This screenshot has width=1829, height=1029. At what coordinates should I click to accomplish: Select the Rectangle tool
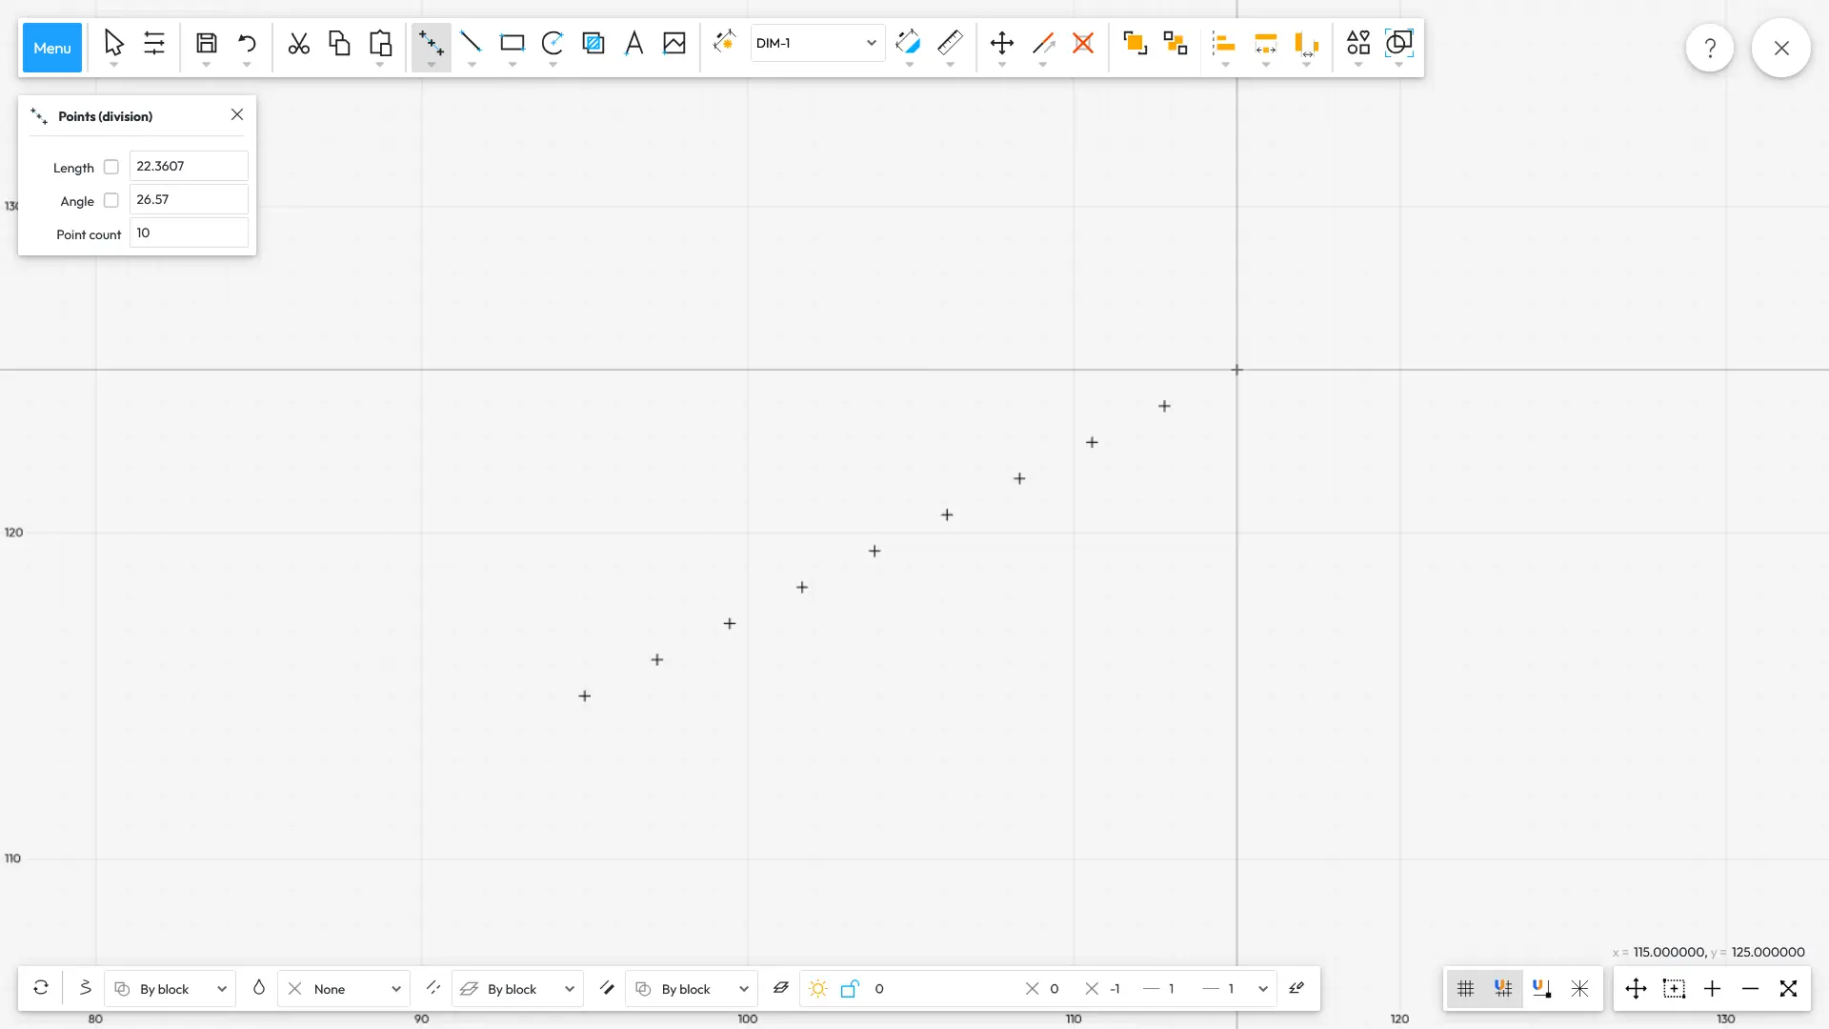click(513, 43)
